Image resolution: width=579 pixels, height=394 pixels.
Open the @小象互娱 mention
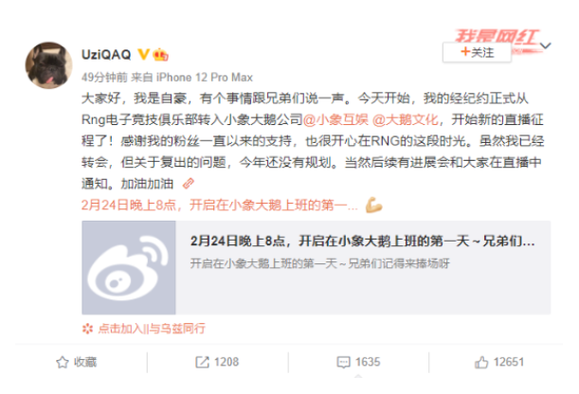click(x=335, y=120)
